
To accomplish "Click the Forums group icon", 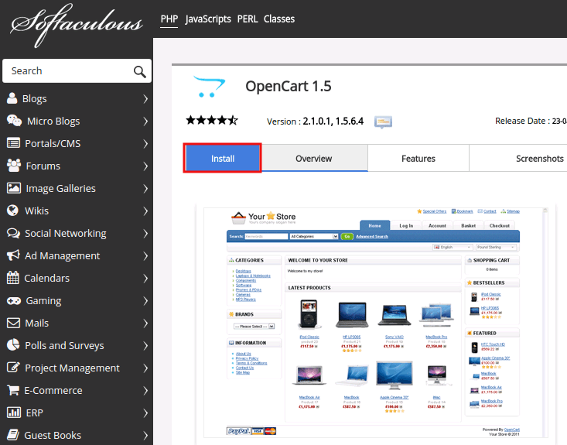I will [x=14, y=166].
